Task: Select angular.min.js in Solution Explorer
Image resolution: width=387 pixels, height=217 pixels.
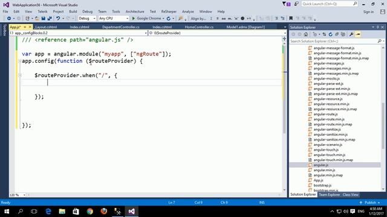Action: (x=324, y=170)
